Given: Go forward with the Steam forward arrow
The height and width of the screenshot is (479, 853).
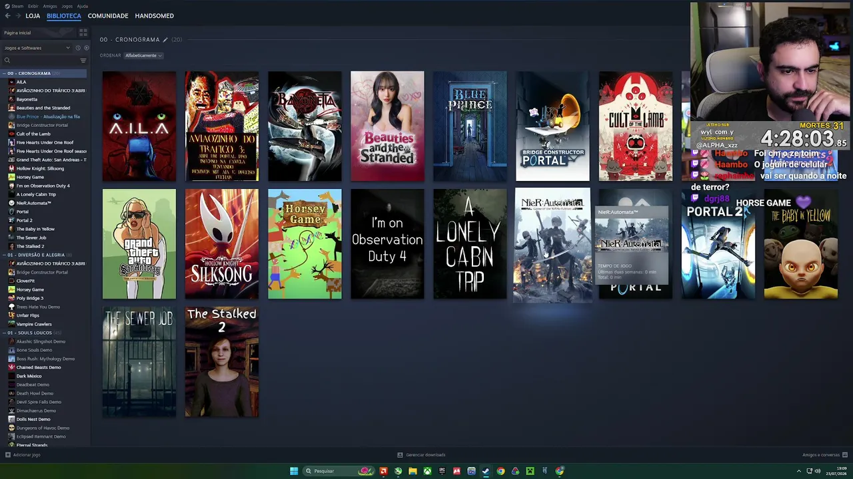Looking at the screenshot, I should coord(17,16).
